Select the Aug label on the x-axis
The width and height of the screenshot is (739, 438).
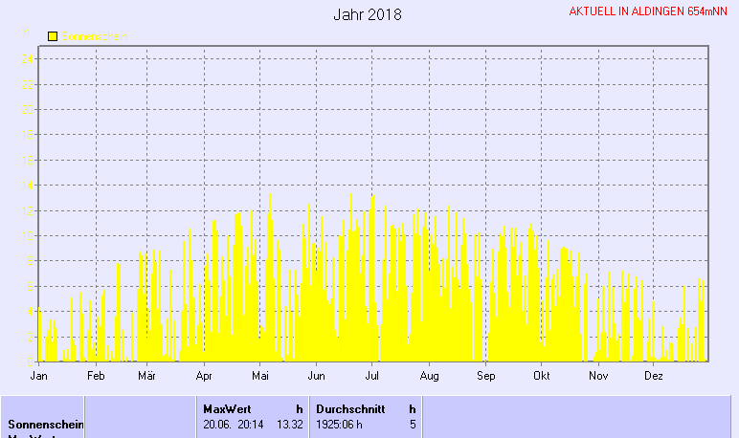(x=429, y=377)
